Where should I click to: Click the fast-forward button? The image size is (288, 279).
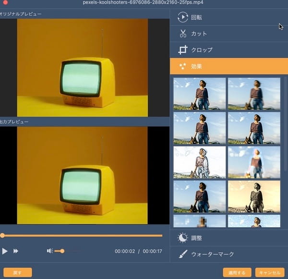pos(16,251)
